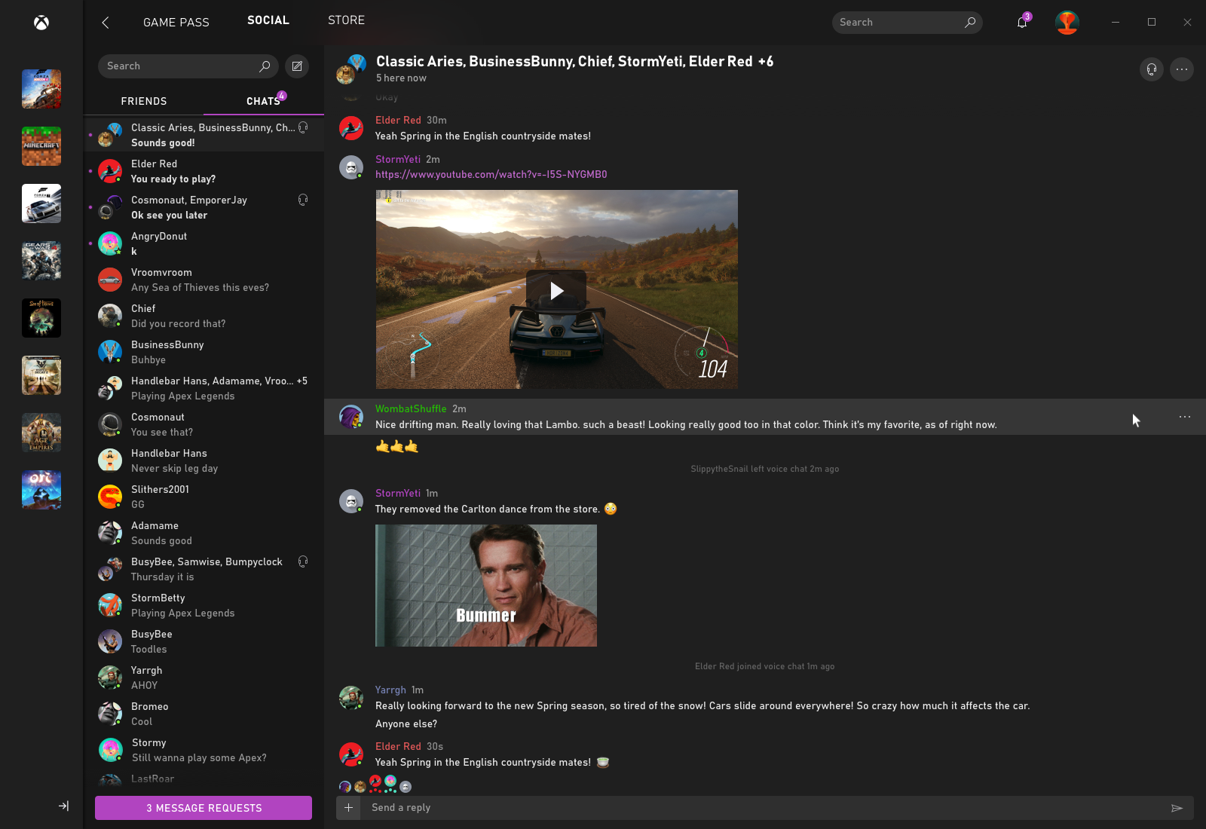
Task: Open BusyBee 'Toodles' chat
Action: [x=204, y=641]
